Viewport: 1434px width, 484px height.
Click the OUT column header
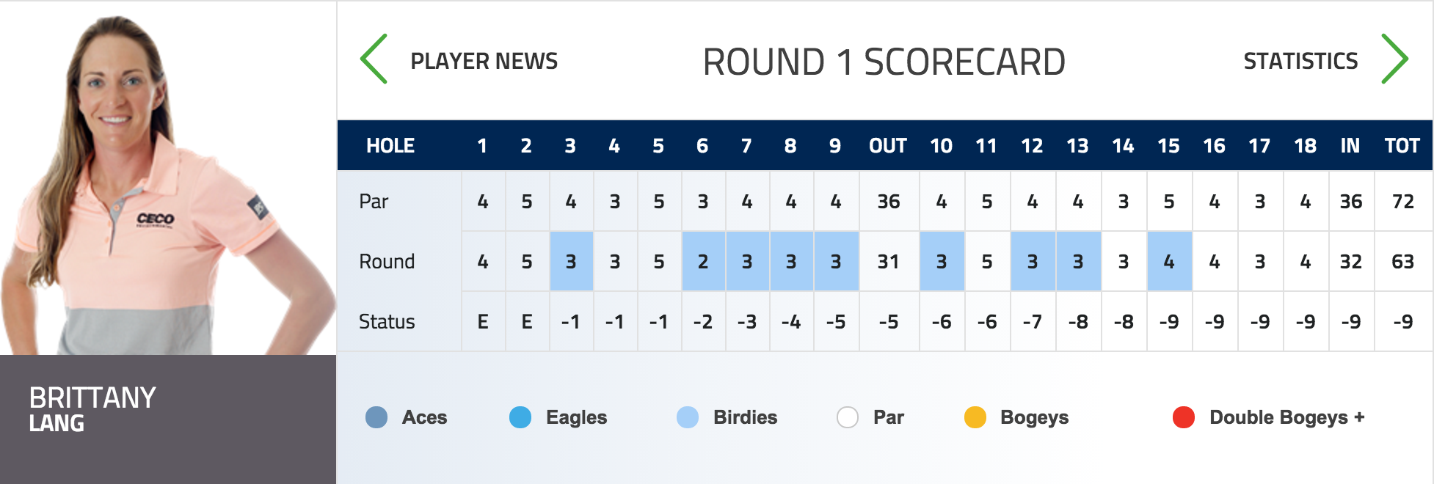(x=888, y=146)
